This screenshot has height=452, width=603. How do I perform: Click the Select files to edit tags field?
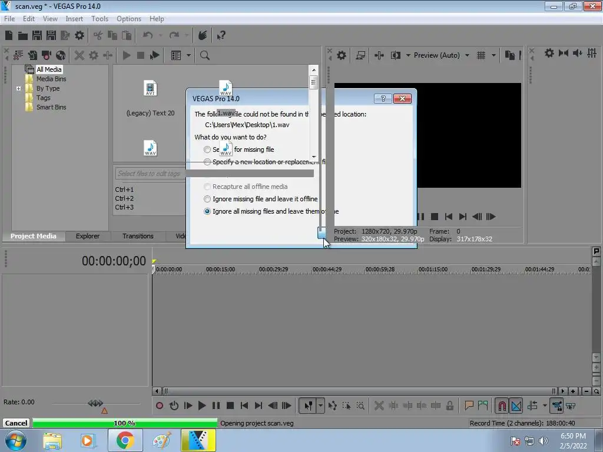[x=150, y=174]
